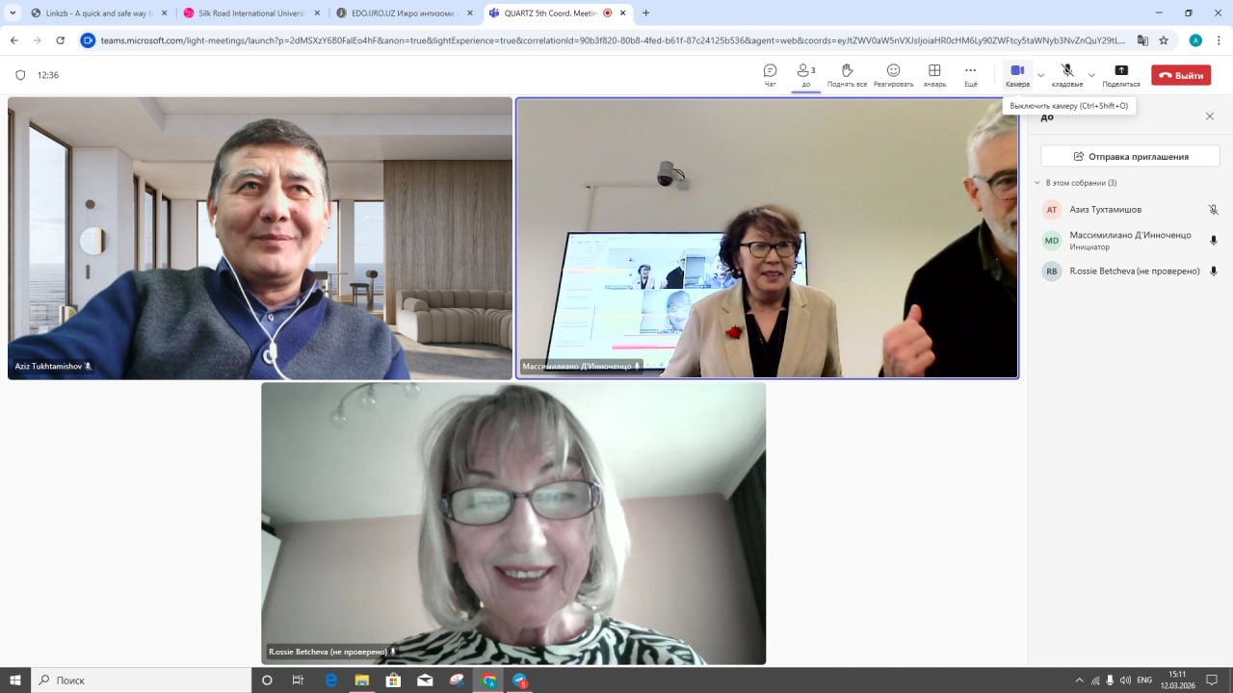Viewport: 1233px width, 693px height.
Task: Expand camera options dropdown arrow
Action: coord(1040,75)
